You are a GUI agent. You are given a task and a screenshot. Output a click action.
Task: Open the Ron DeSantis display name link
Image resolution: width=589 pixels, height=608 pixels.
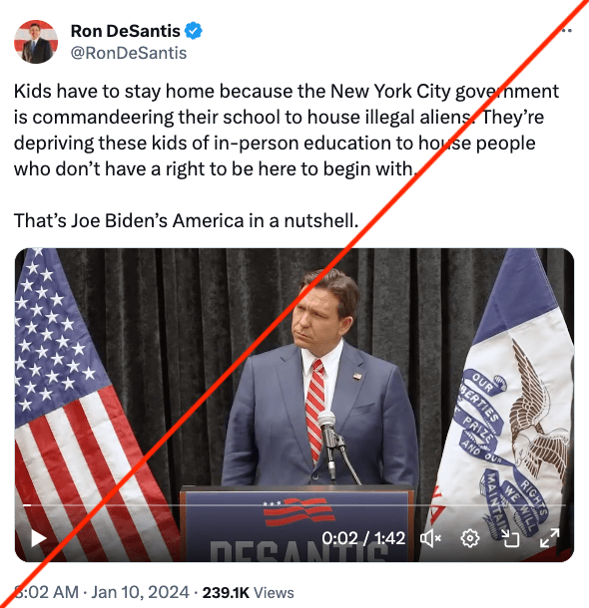pos(125,31)
